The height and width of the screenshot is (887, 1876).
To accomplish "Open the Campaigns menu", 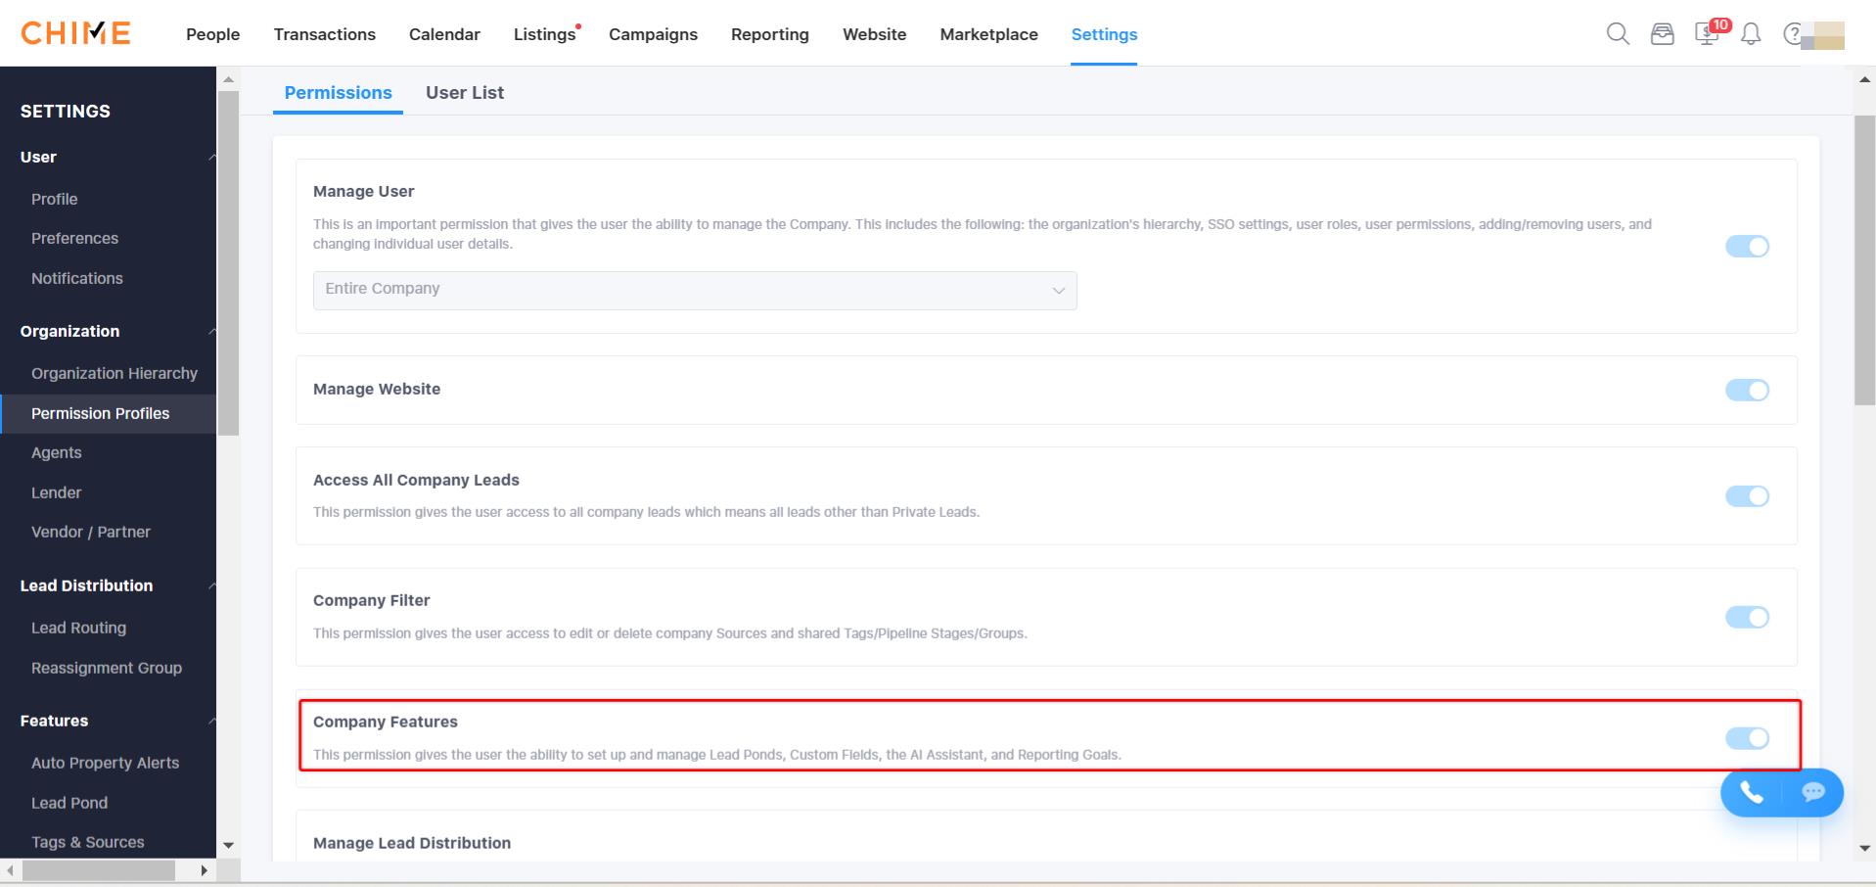I will tap(653, 34).
